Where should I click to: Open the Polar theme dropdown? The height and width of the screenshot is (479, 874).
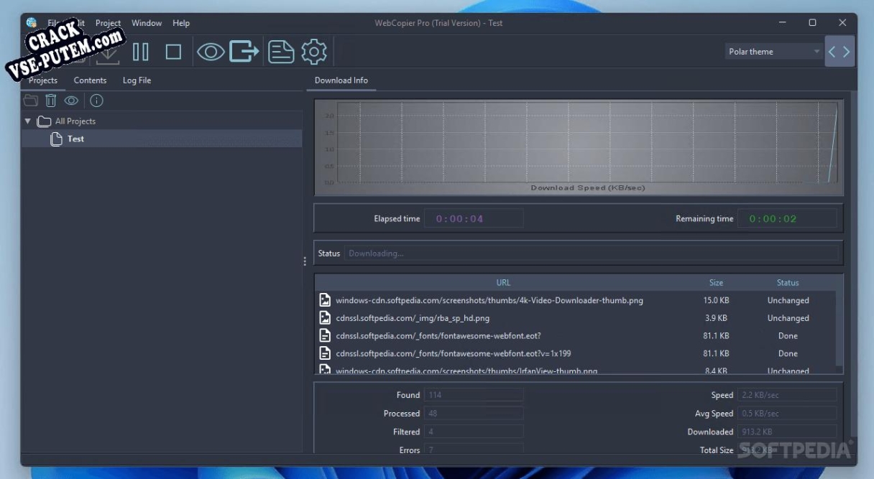tap(773, 52)
